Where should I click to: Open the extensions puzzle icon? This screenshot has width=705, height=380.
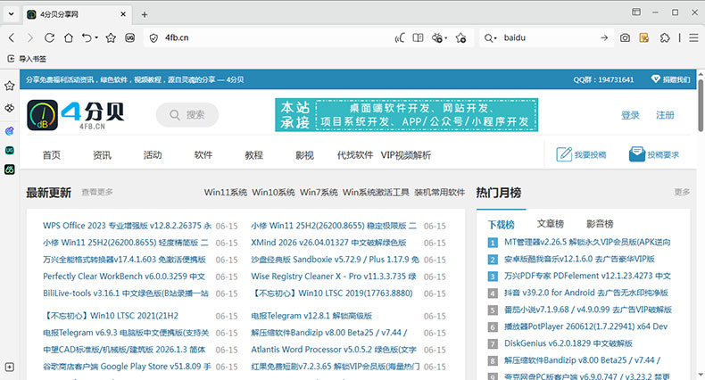click(665, 38)
